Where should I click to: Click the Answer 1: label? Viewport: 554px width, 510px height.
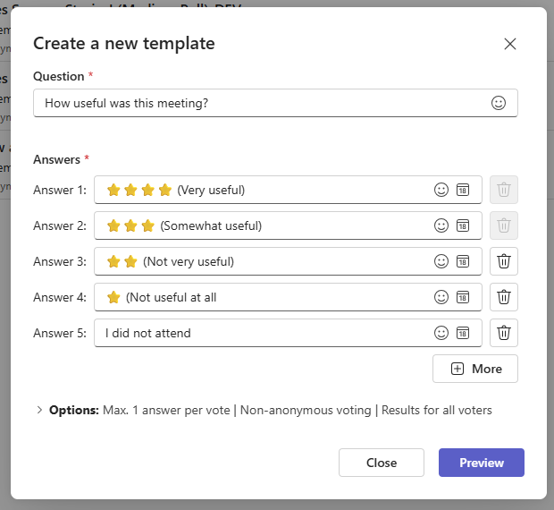tap(60, 190)
